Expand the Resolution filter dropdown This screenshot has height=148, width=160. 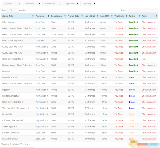point(32,4)
